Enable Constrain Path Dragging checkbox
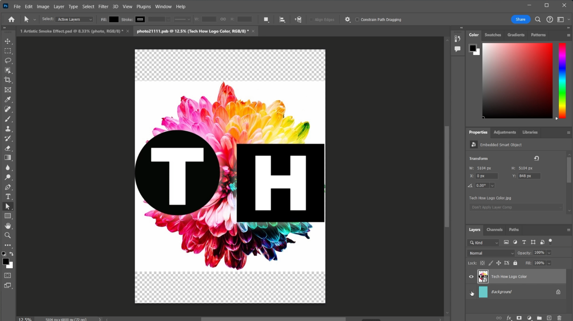Image resolution: width=573 pixels, height=321 pixels. coord(357,19)
